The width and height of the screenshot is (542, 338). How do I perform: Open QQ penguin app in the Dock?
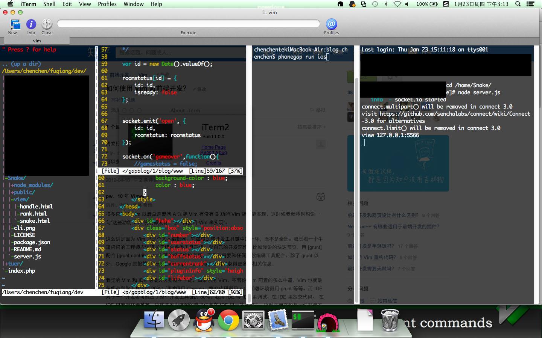pyautogui.click(x=204, y=320)
